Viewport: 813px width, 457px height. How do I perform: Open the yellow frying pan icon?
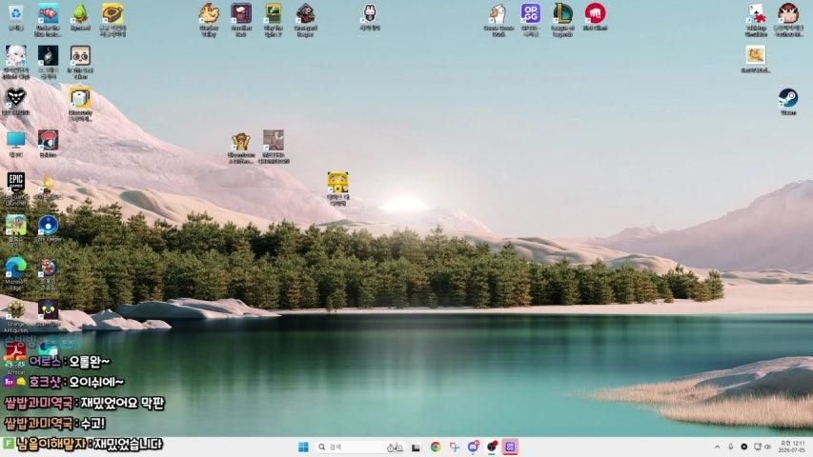pyautogui.click(x=112, y=14)
